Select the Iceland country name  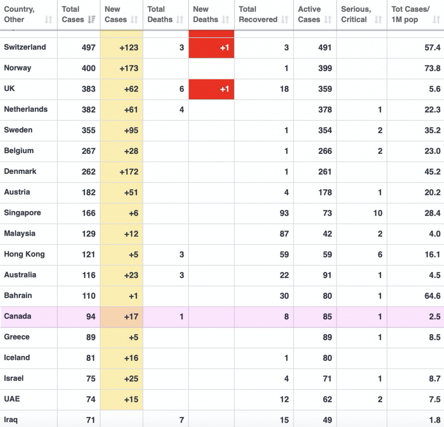[x=17, y=358]
